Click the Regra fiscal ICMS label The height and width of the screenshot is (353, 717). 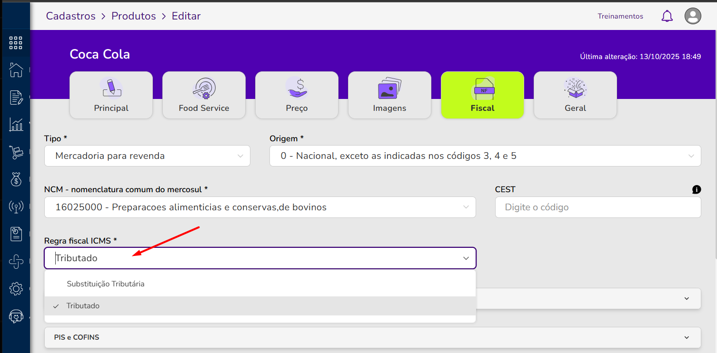80,241
